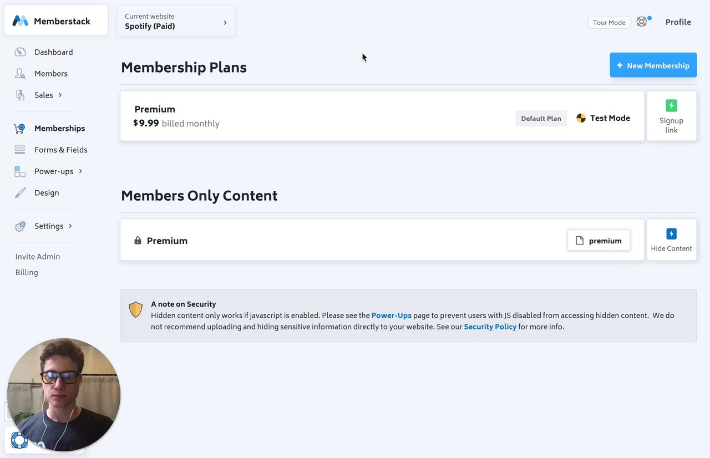Expand the Power-ups submenu chevron
The width and height of the screenshot is (710, 458).
80,171
